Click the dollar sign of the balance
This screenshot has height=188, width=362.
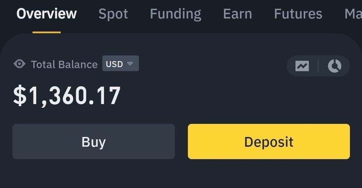coord(19,96)
